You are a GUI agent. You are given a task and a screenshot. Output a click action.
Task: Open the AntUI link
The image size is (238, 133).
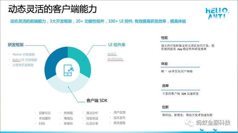click(x=112, y=54)
